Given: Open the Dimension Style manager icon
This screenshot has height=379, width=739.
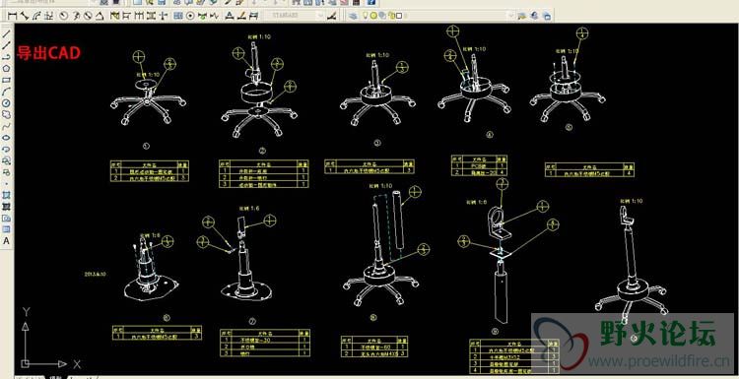Looking at the screenshot, I should click(331, 16).
